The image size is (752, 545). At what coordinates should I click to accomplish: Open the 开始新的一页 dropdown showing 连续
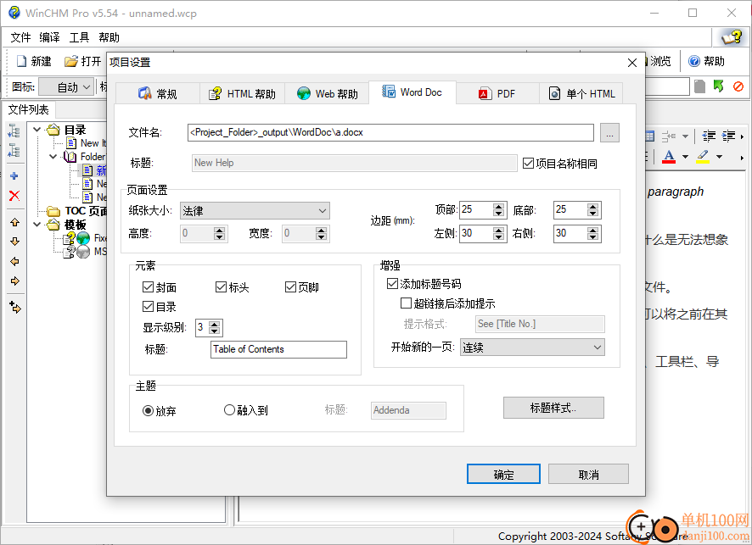point(532,348)
